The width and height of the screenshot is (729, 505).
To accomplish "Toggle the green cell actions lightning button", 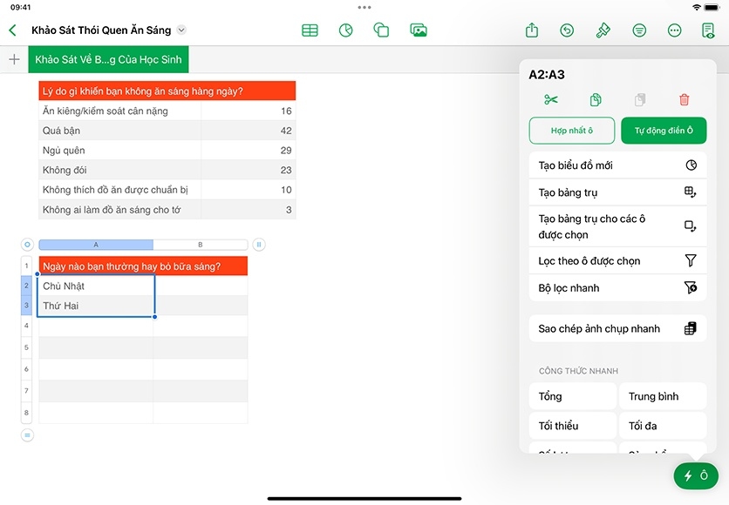I will click(695, 475).
